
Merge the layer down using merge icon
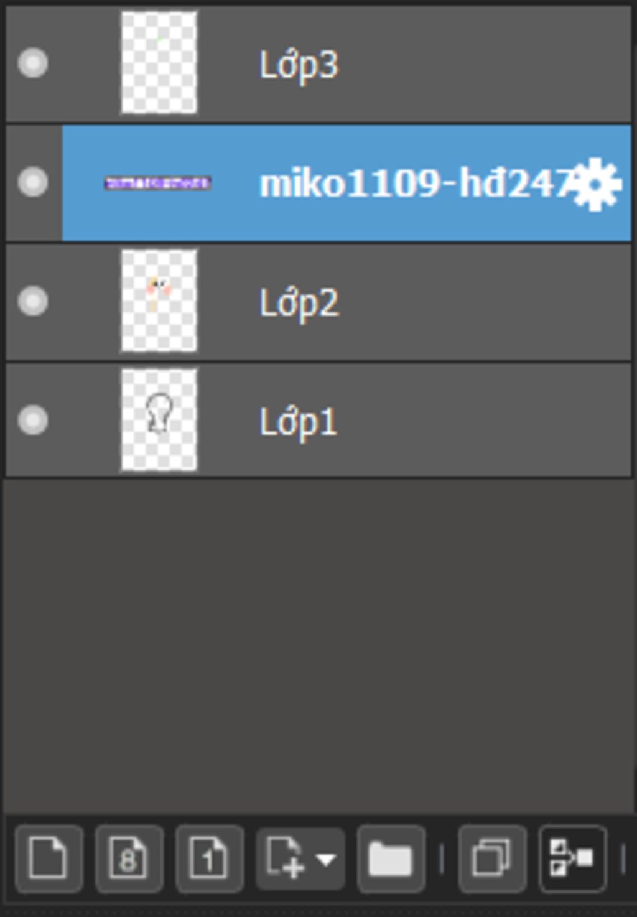[572, 859]
